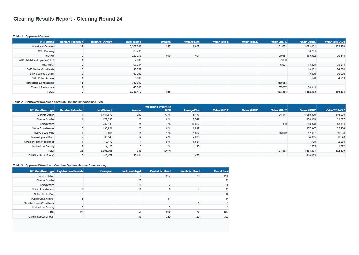Select the Value 2019-23 £ column header
The height and width of the screenshot is (255, 359).
[x=335, y=110]
